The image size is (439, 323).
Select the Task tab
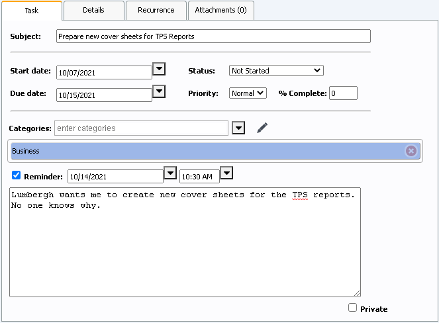click(x=32, y=11)
